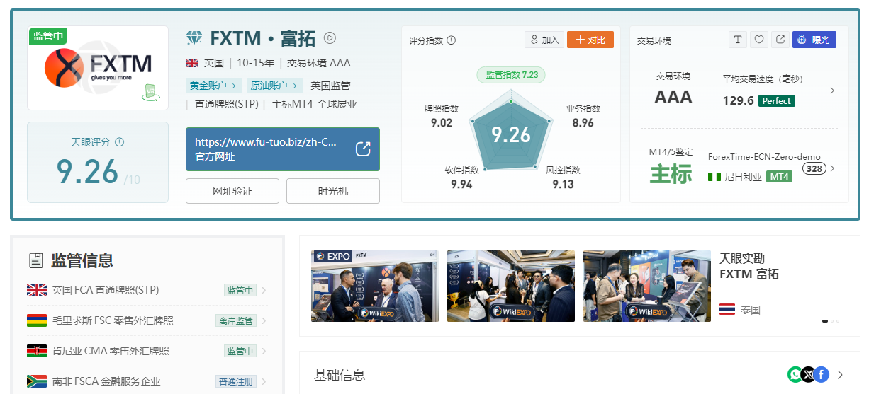
Task: Expand the 南非 FSCA row chevron
Action: click(264, 381)
